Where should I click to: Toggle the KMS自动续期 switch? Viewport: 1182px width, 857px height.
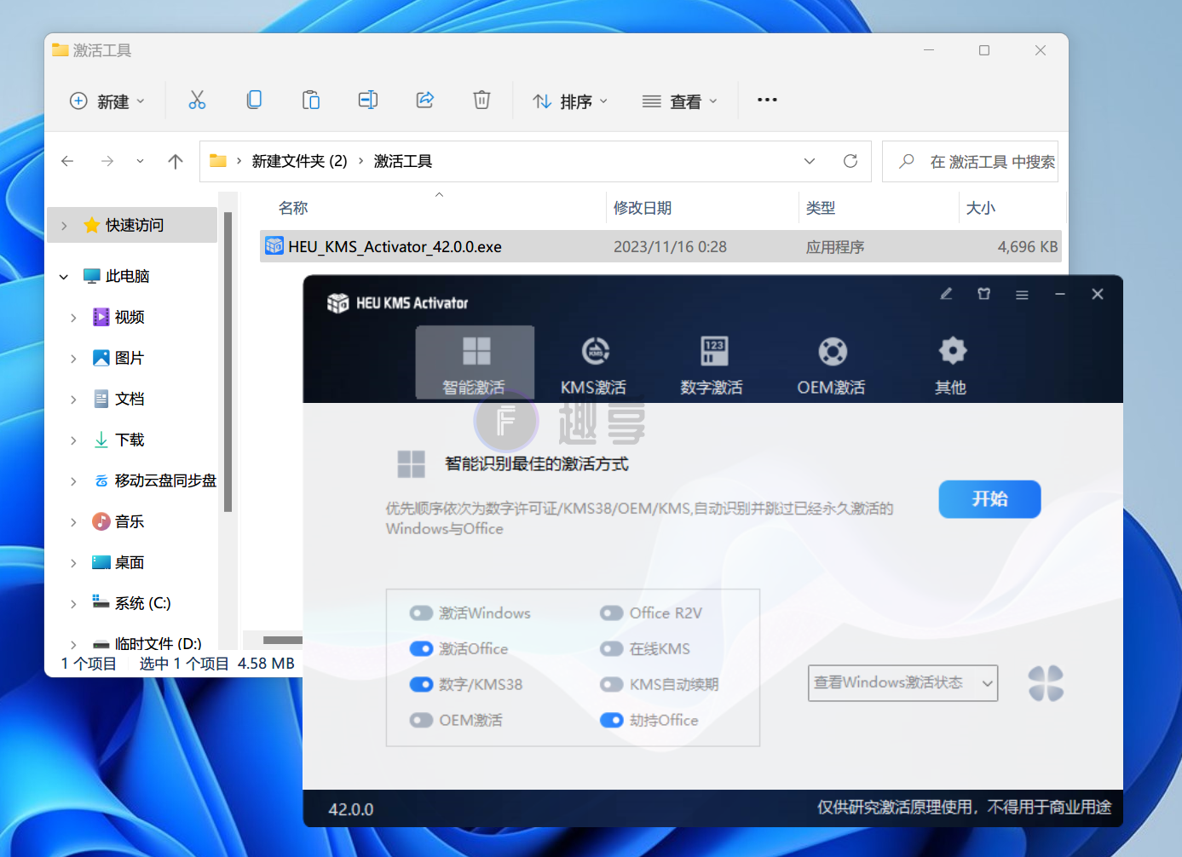pyautogui.click(x=612, y=684)
